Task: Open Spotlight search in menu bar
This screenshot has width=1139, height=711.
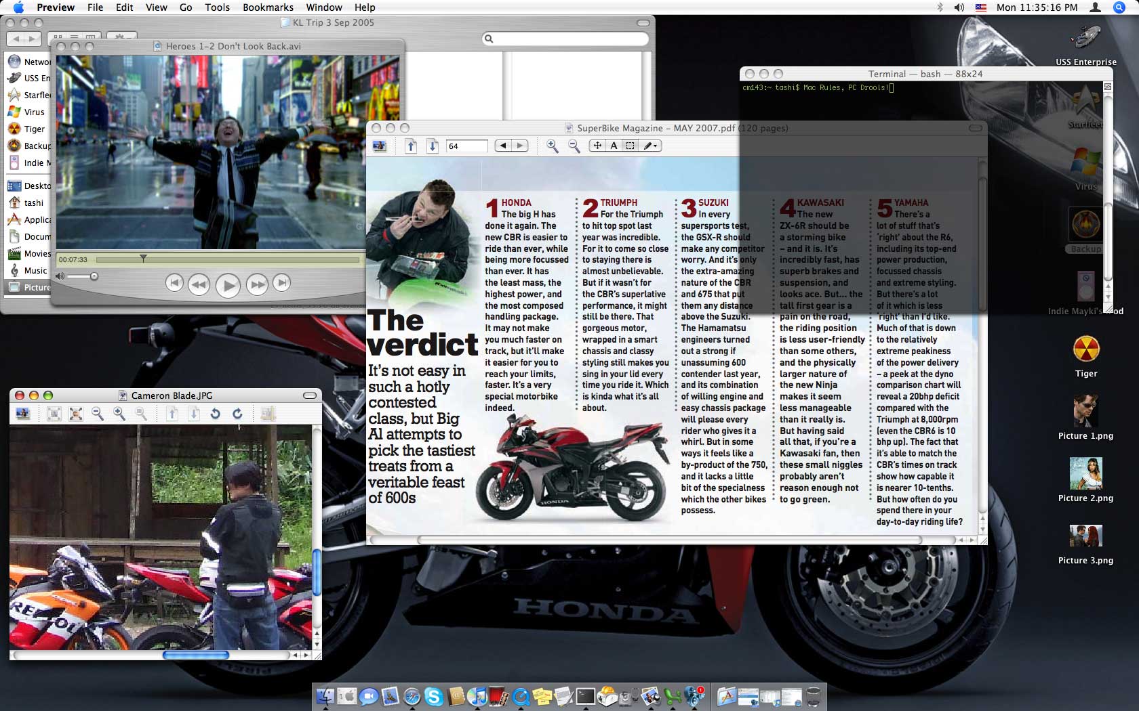Action: tap(1119, 7)
